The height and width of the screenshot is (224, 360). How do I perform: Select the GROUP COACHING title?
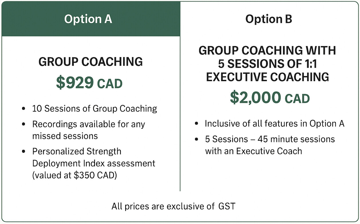click(91, 62)
